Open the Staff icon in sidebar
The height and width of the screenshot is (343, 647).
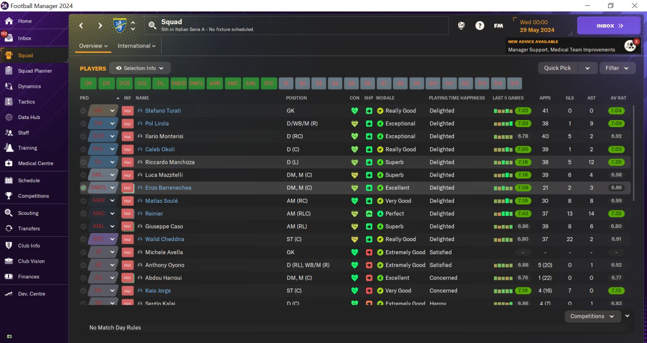click(x=9, y=133)
